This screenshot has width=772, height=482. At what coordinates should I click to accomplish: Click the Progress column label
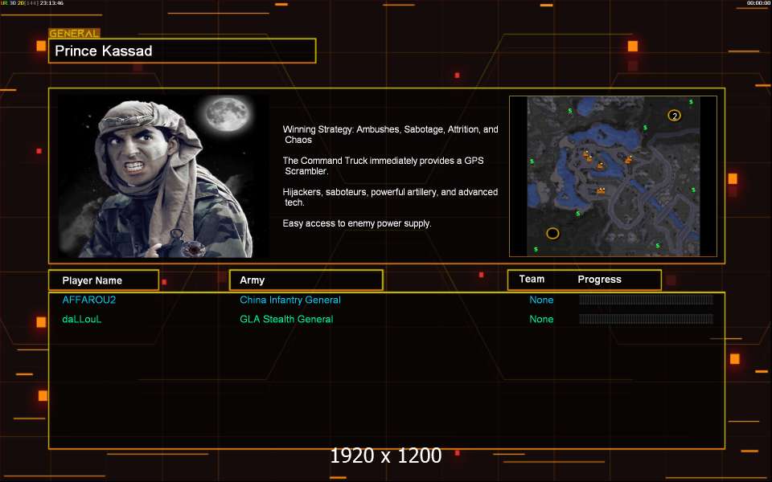(599, 280)
